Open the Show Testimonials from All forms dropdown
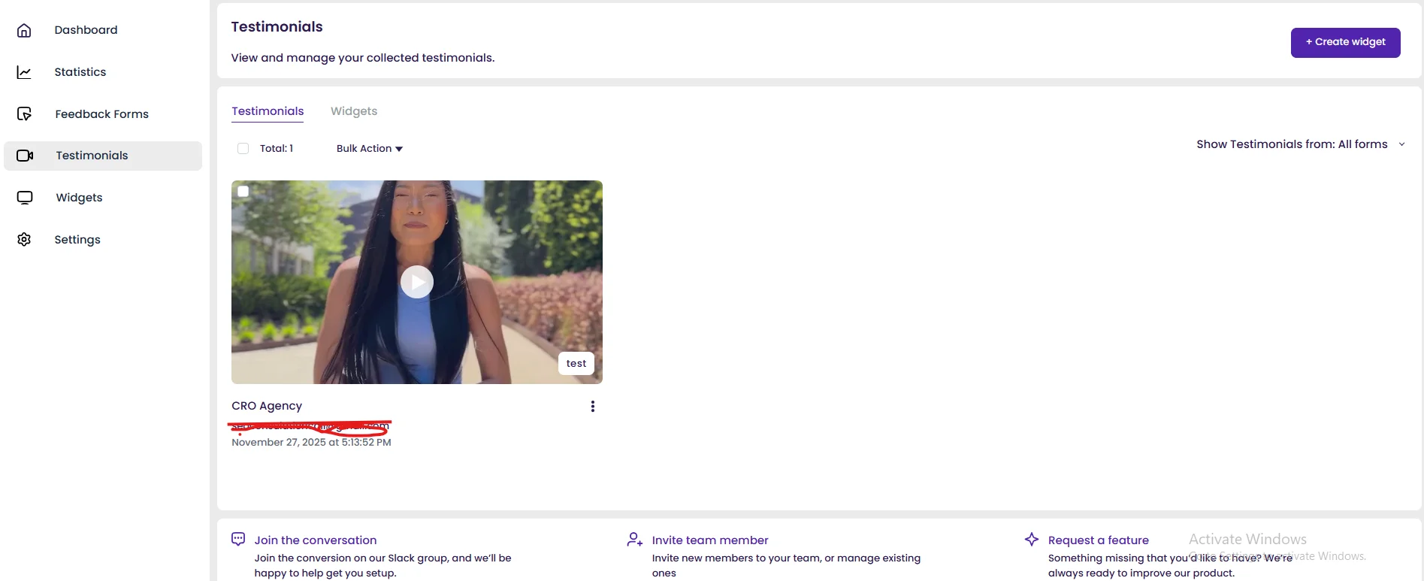Image resolution: width=1424 pixels, height=581 pixels. tap(1299, 144)
